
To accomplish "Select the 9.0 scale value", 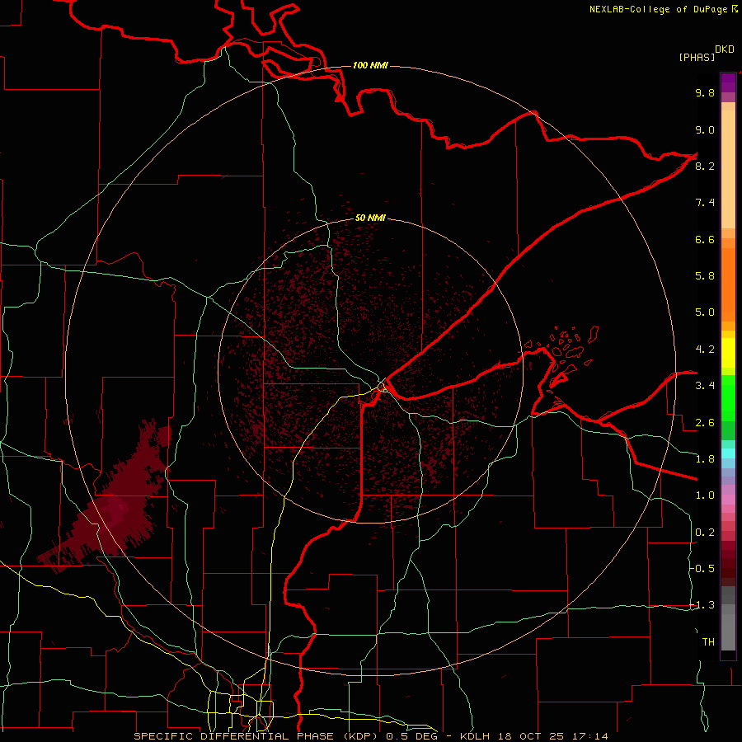I will click(705, 129).
